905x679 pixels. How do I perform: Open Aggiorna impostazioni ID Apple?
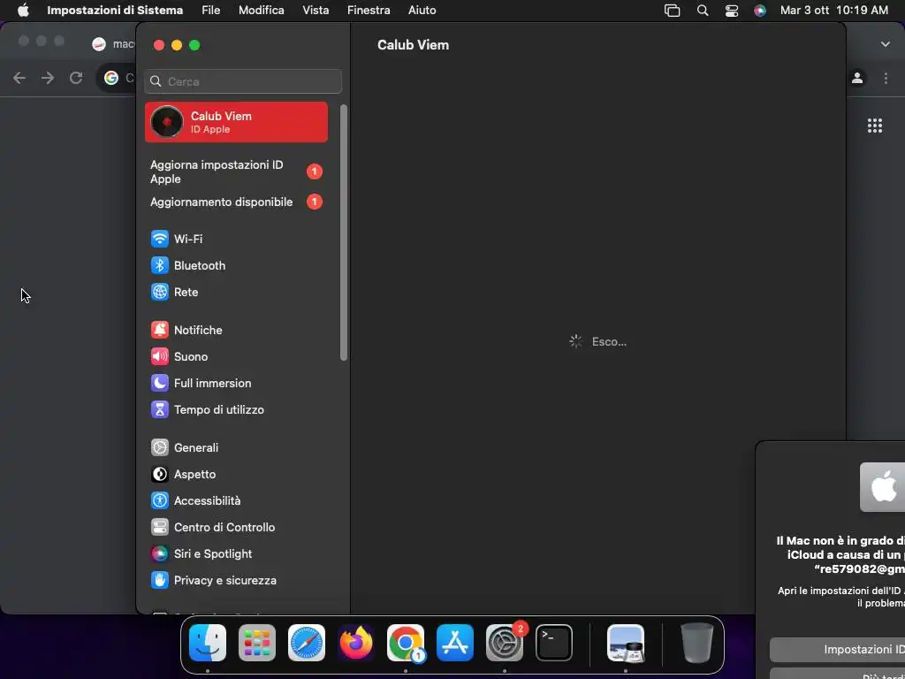tap(235, 172)
